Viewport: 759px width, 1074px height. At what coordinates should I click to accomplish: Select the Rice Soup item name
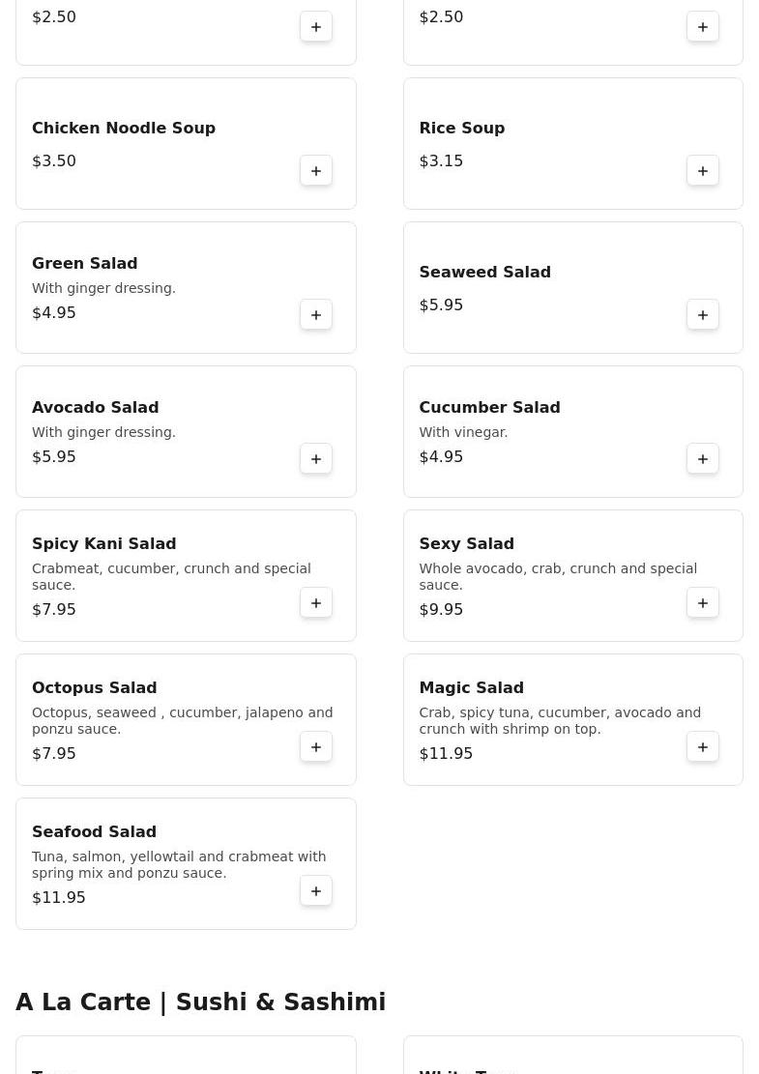pos(461,129)
